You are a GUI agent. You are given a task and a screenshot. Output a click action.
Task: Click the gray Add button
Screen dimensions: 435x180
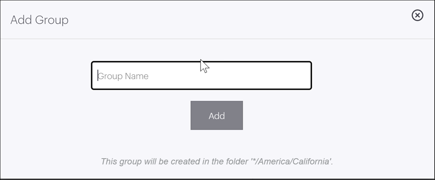pyautogui.click(x=217, y=116)
